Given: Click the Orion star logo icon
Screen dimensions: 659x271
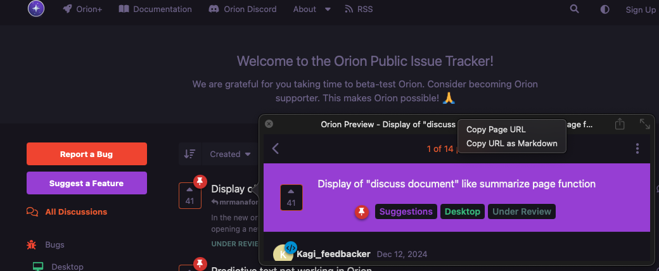Looking at the screenshot, I should 36,9.
